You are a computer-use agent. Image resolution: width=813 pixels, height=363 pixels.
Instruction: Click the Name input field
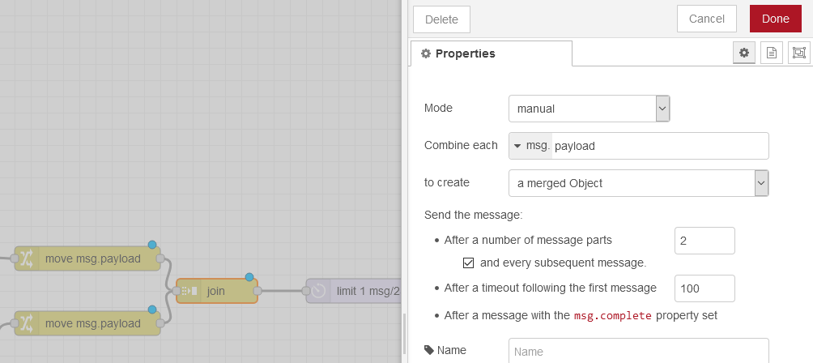pyautogui.click(x=638, y=351)
